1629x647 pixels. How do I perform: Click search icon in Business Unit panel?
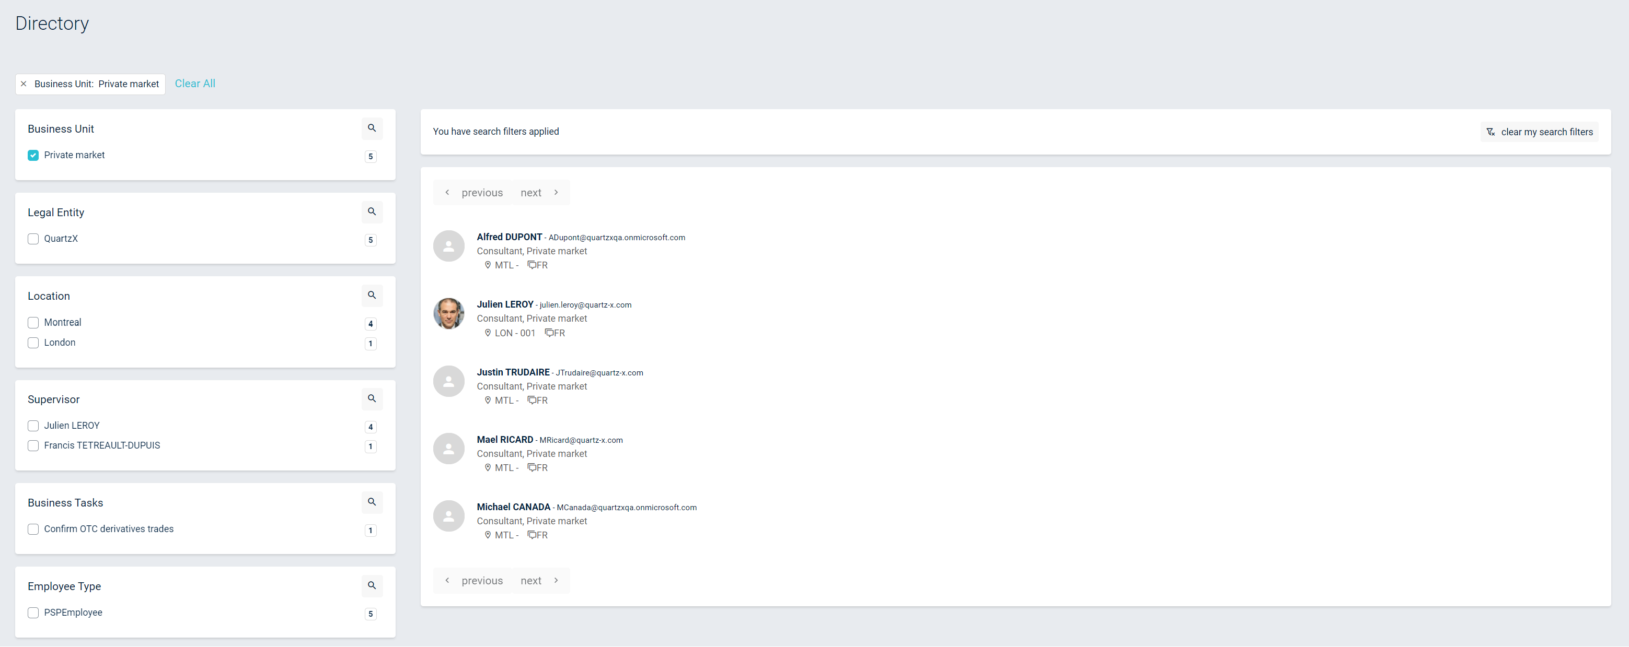click(372, 128)
